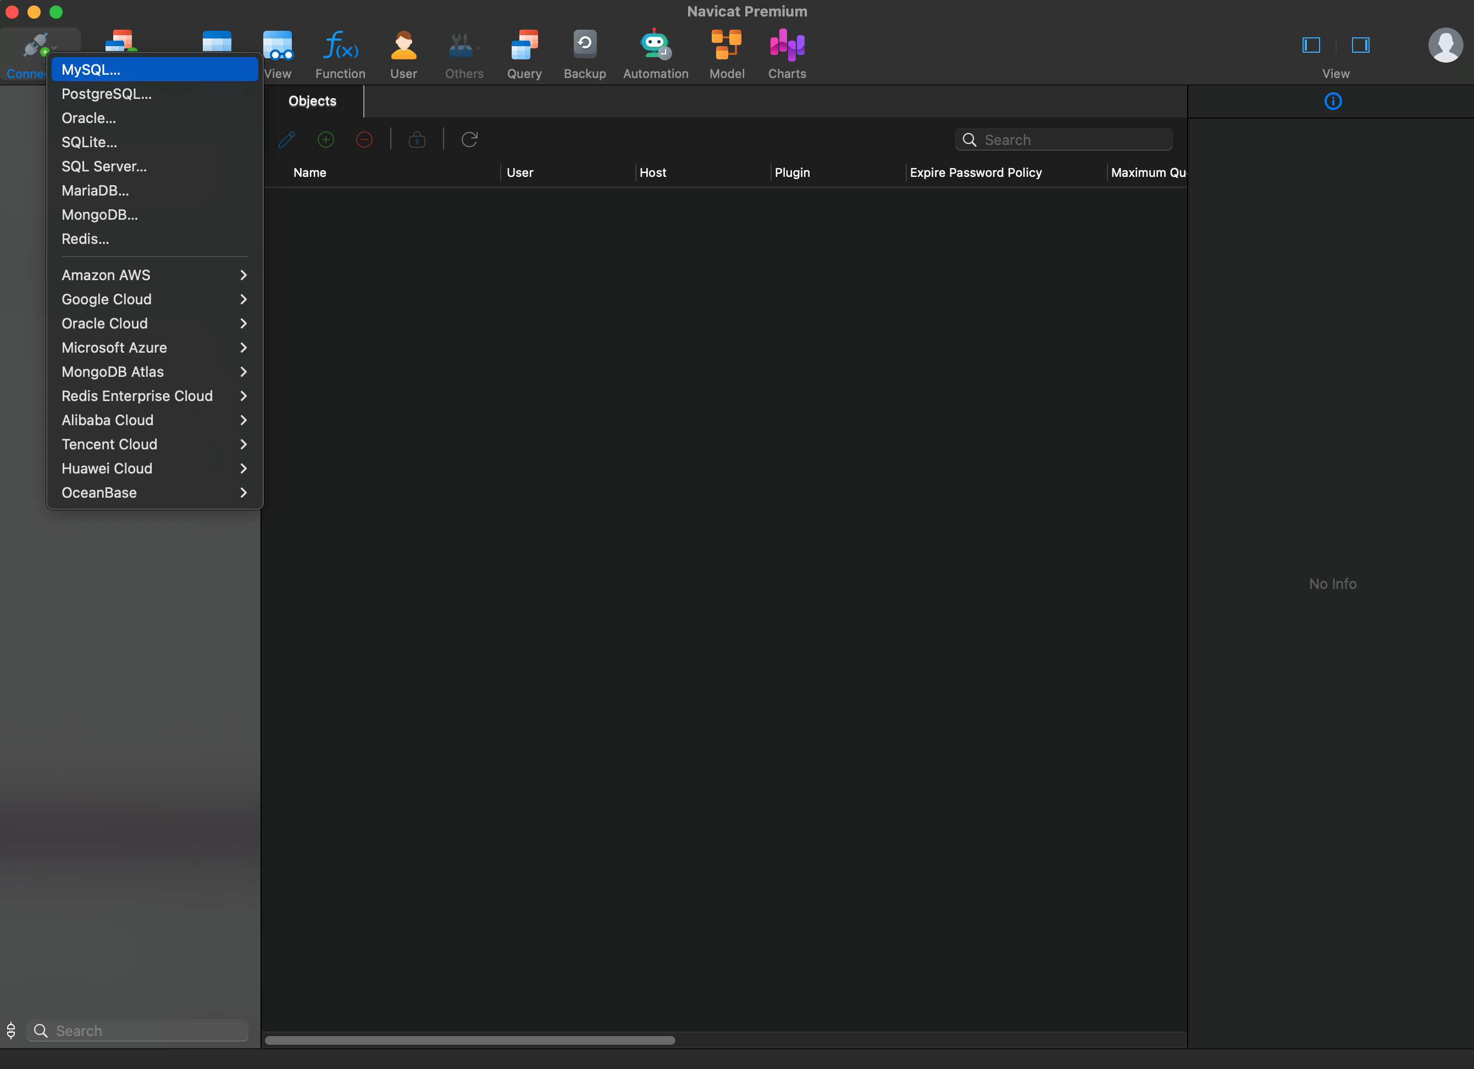Delete selected user with minus button
Viewport: 1474px width, 1069px height.
click(x=364, y=139)
